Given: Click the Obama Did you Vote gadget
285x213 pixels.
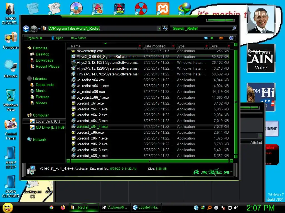Looking at the screenshot, I should 261,19.
